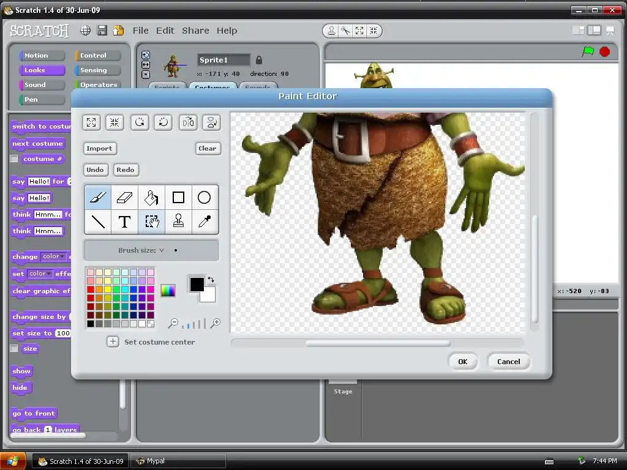Click the green flag to start scripts

(588, 51)
